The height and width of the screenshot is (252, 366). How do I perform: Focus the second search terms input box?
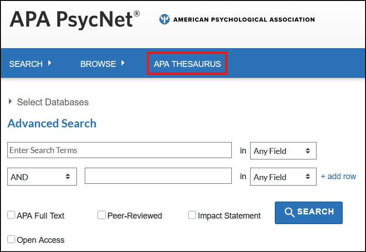158,176
